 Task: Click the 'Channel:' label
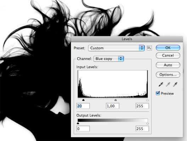[x=85, y=59]
